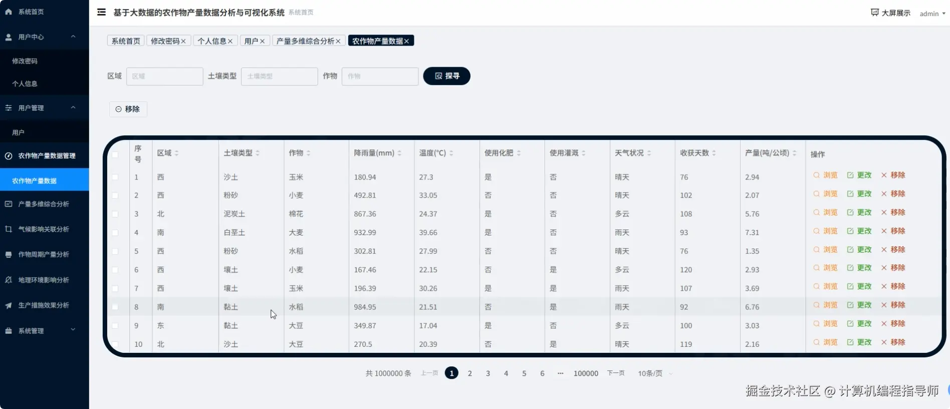This screenshot has height=409, width=950.
Task: Check the row 9 checkbox
Action: tap(115, 325)
